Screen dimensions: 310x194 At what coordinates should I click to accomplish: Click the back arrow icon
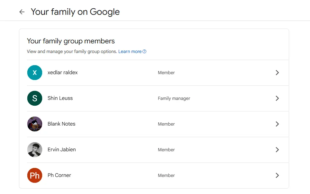[x=22, y=12]
